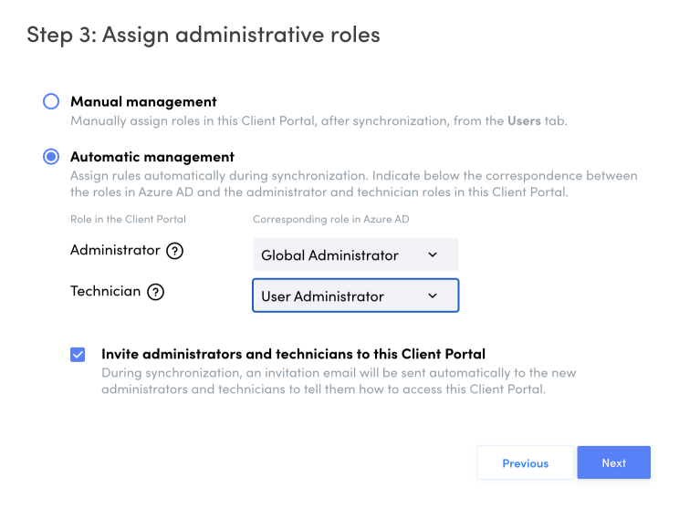679x508 pixels.
Task: Click the Manual management label text
Action: click(143, 102)
